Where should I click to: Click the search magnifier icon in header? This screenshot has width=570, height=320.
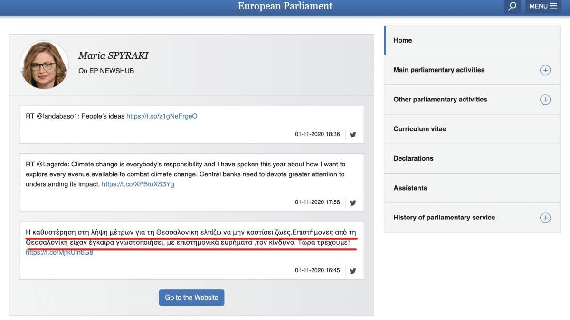click(x=512, y=7)
